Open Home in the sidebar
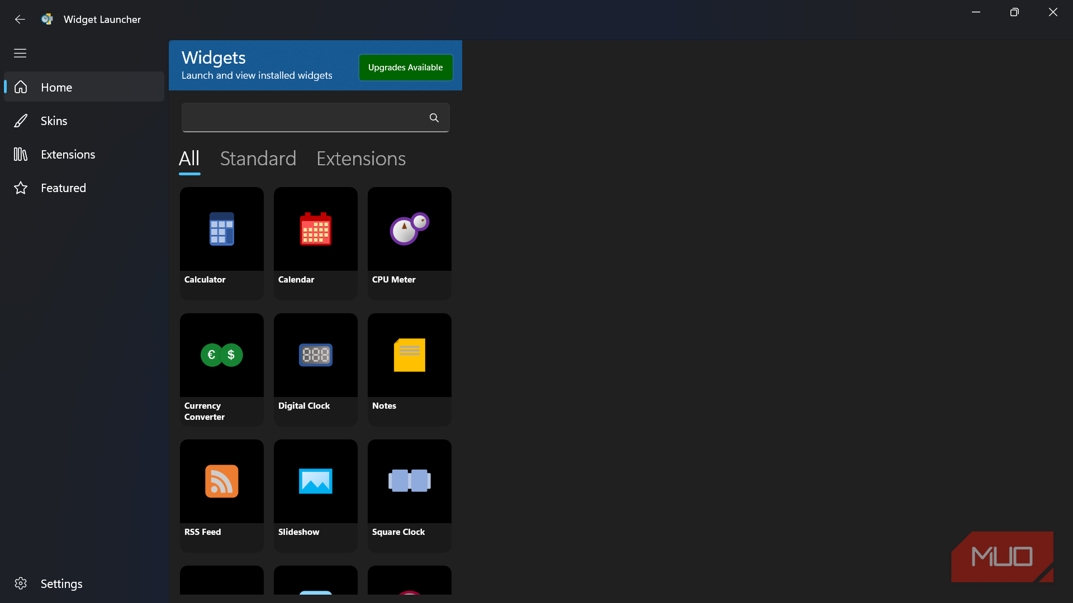The width and height of the screenshot is (1073, 603). click(84, 87)
